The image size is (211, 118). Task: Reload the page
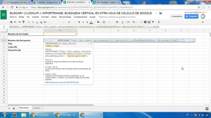point(12,7)
